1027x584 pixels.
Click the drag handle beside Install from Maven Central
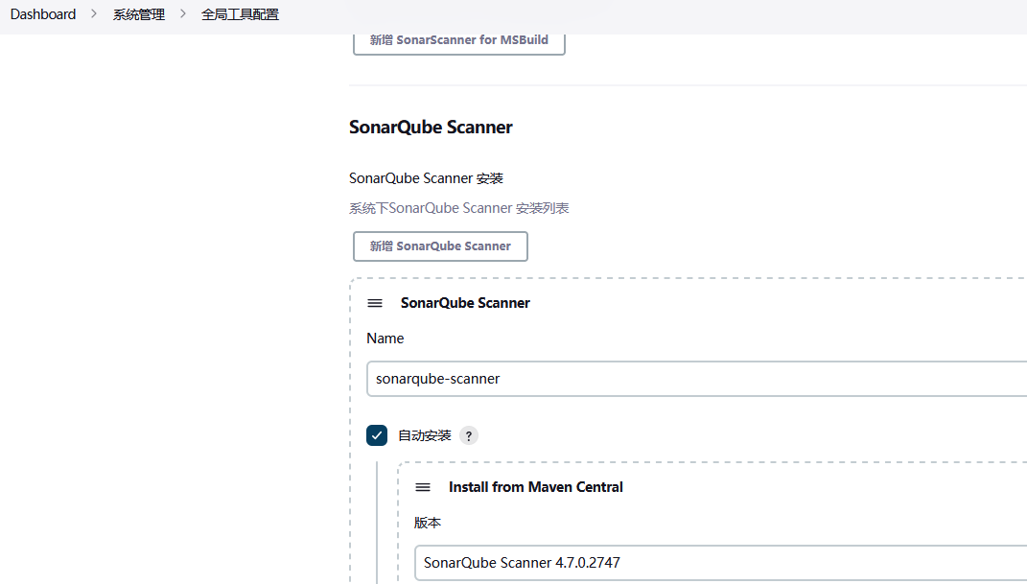pos(423,487)
